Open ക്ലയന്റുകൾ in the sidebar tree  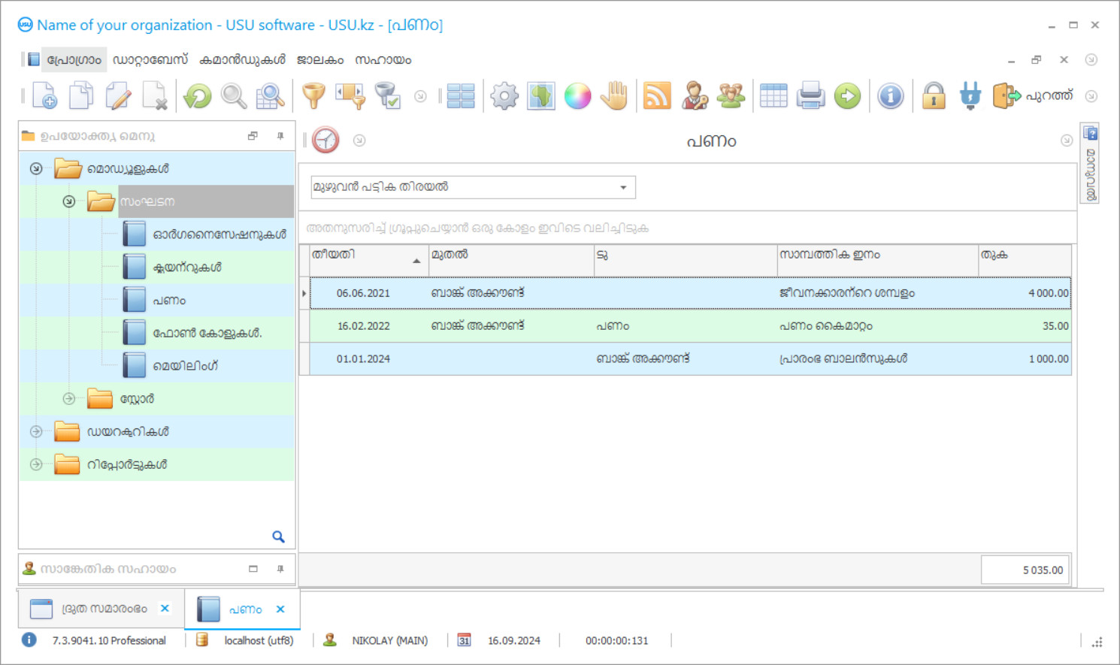click(x=187, y=268)
